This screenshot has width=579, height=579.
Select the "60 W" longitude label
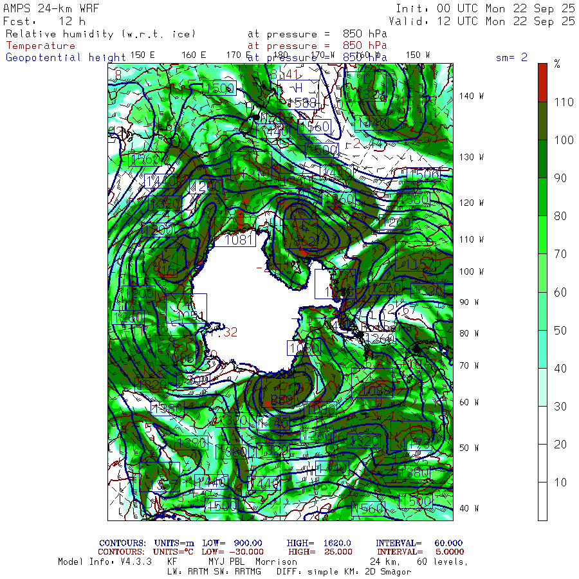coord(469,402)
